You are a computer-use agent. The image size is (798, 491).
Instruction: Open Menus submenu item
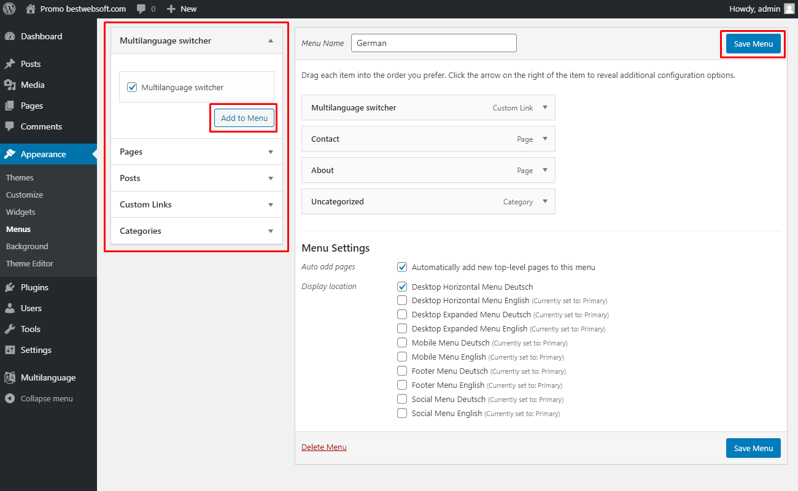(x=18, y=229)
